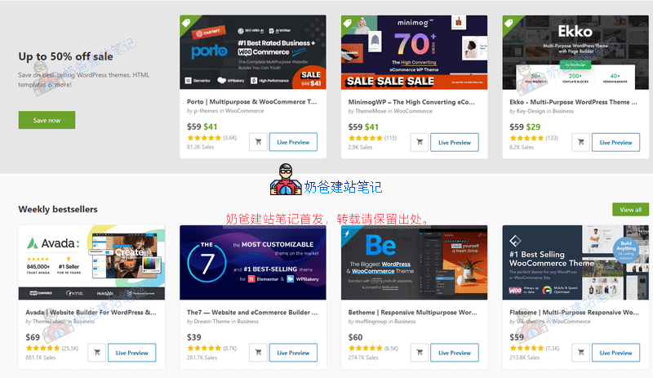Open The7 theme preview image

(253, 263)
